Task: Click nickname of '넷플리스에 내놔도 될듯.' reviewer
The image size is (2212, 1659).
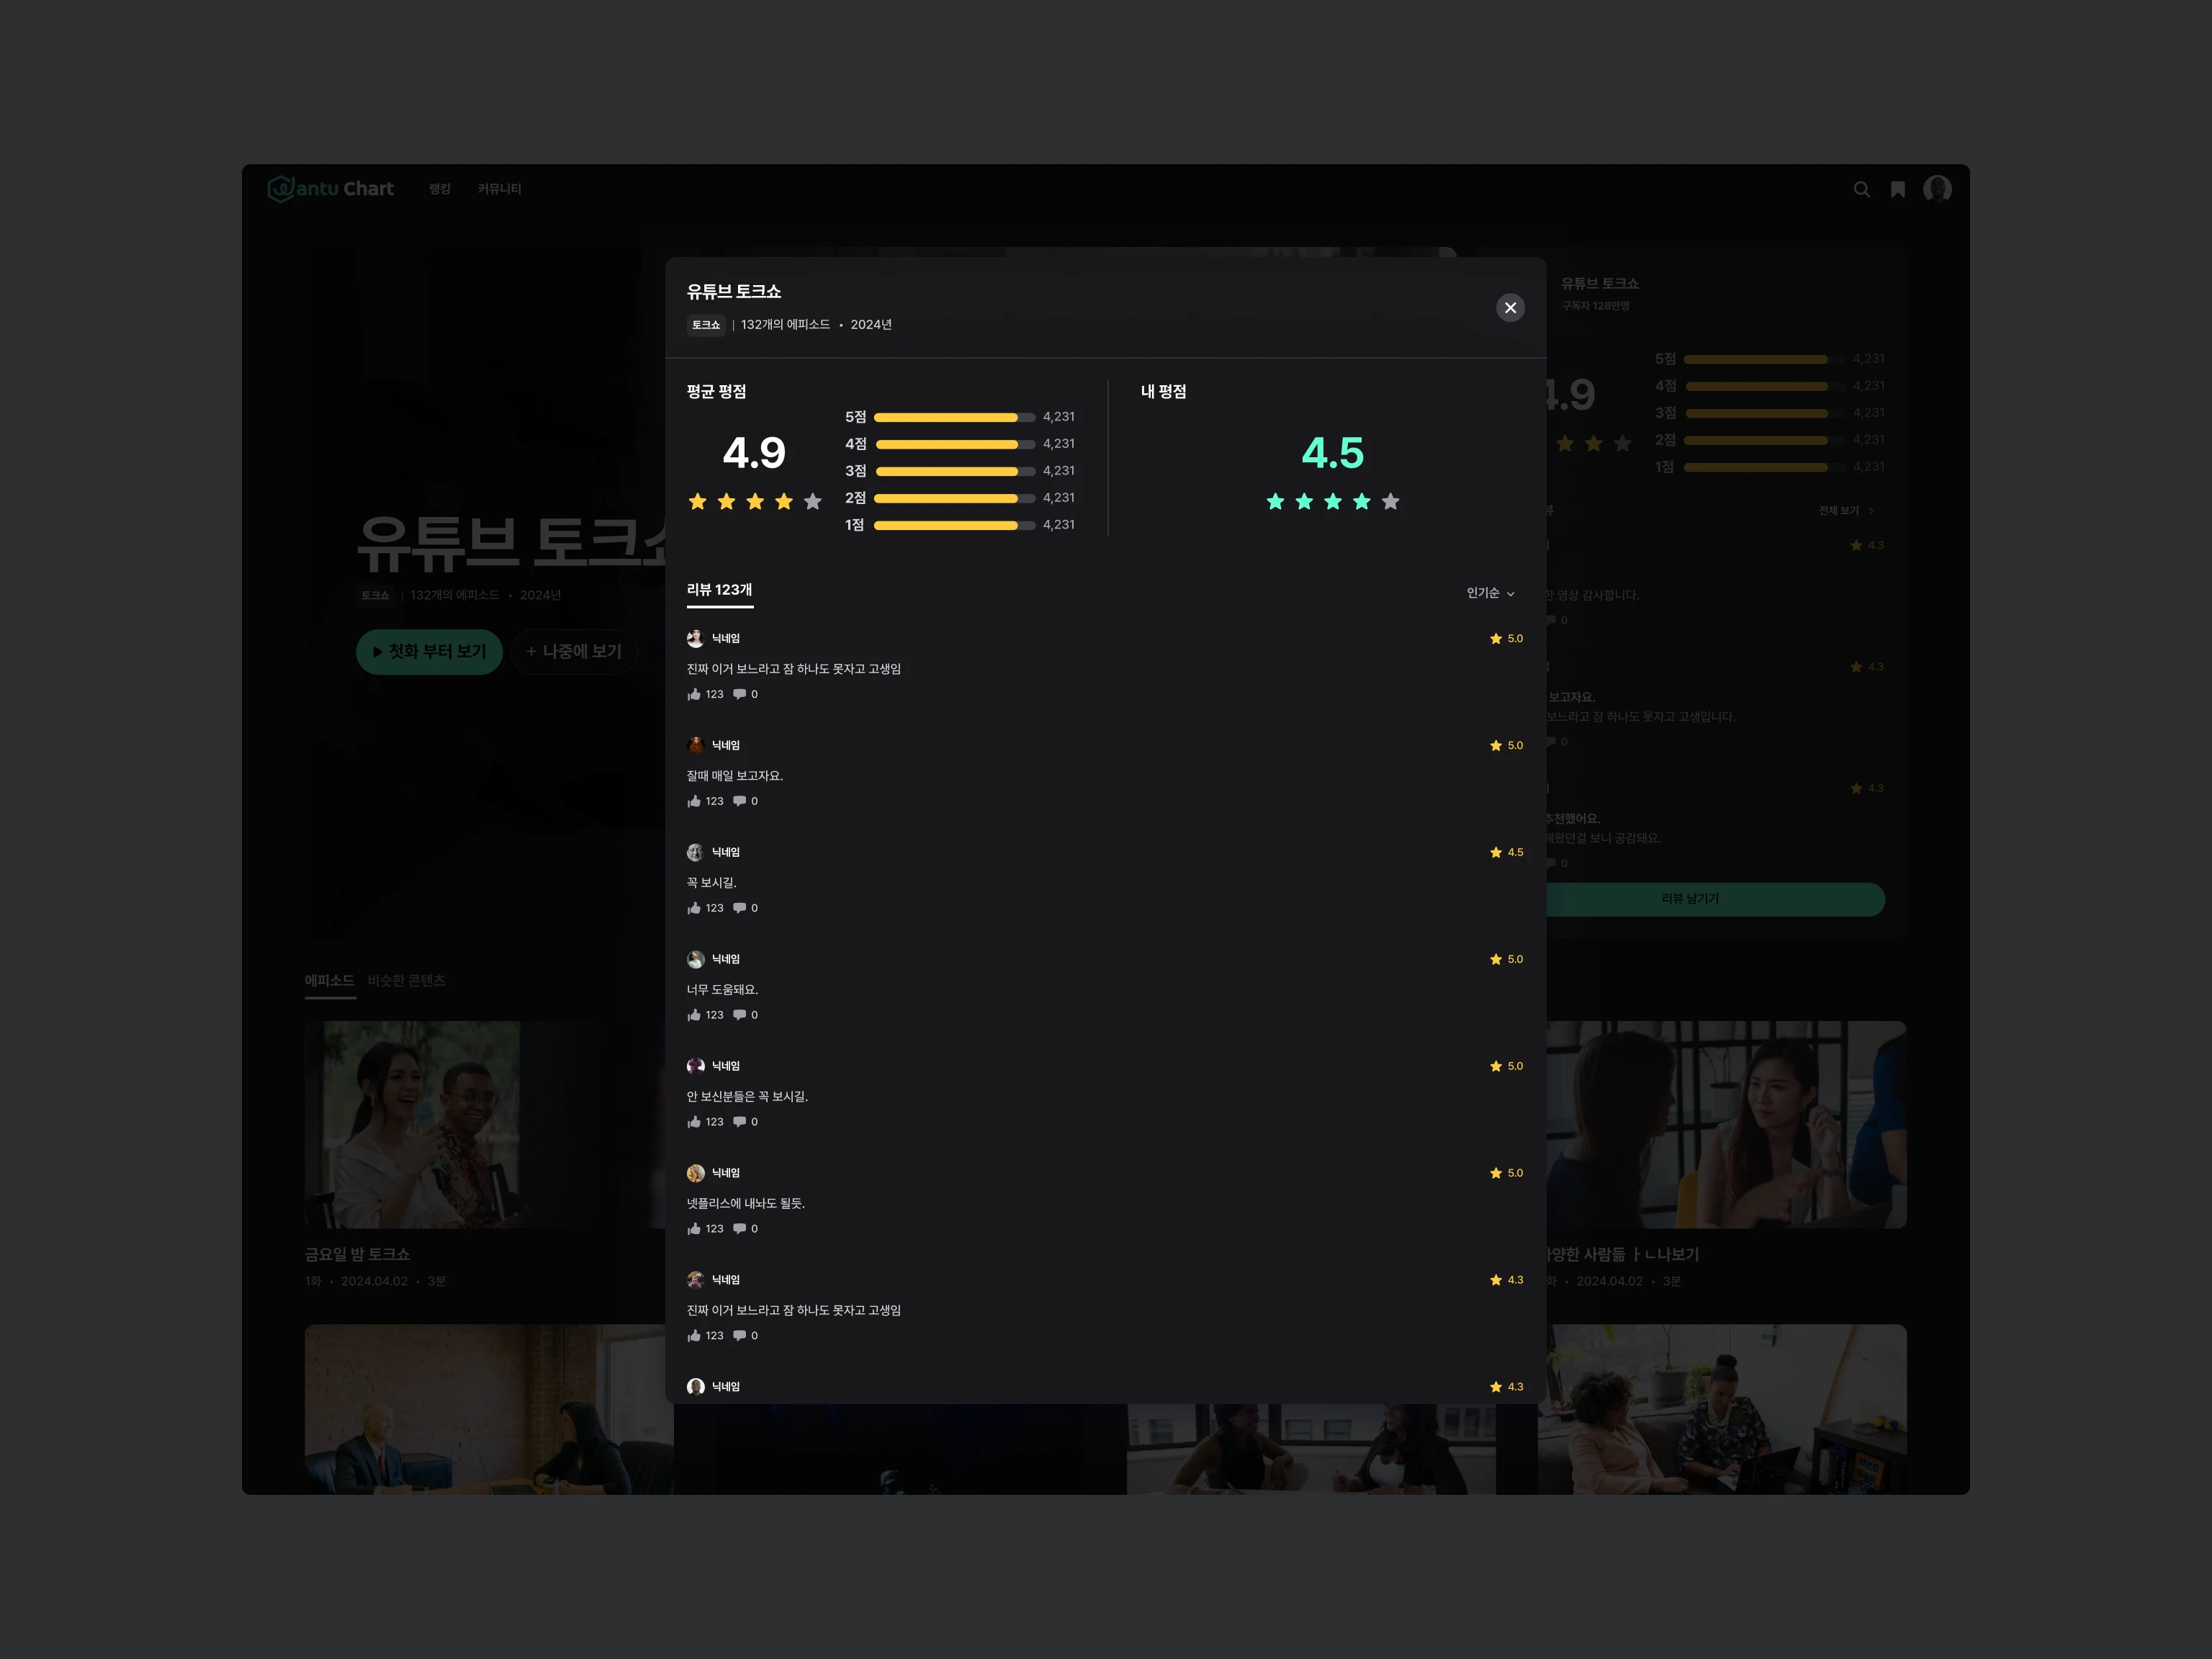Action: click(725, 1173)
